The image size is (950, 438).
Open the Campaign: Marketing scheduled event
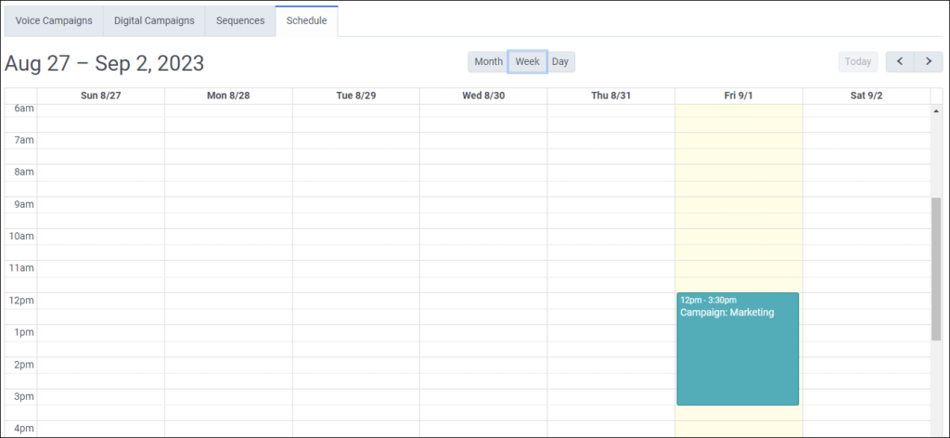point(738,349)
